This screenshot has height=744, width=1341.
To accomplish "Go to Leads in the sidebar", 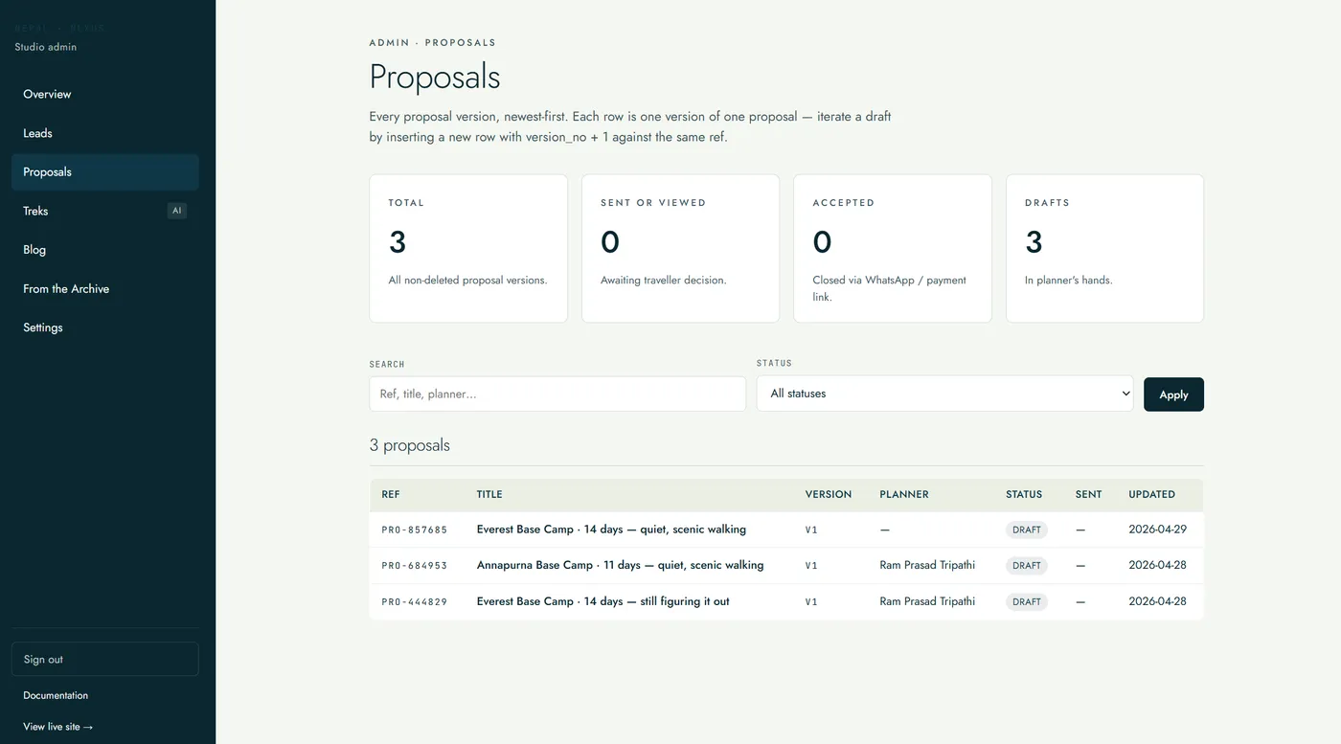I will [104, 133].
